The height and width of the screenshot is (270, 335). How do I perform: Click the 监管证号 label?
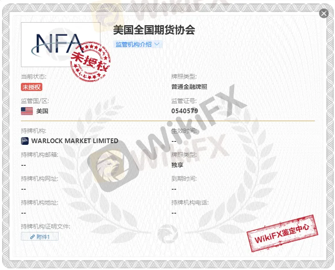coord(184,101)
